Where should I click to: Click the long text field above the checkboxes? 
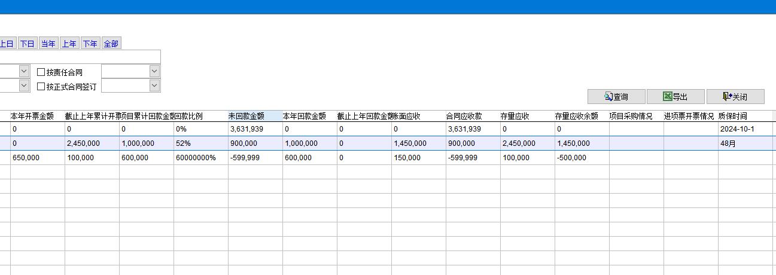(x=80, y=57)
